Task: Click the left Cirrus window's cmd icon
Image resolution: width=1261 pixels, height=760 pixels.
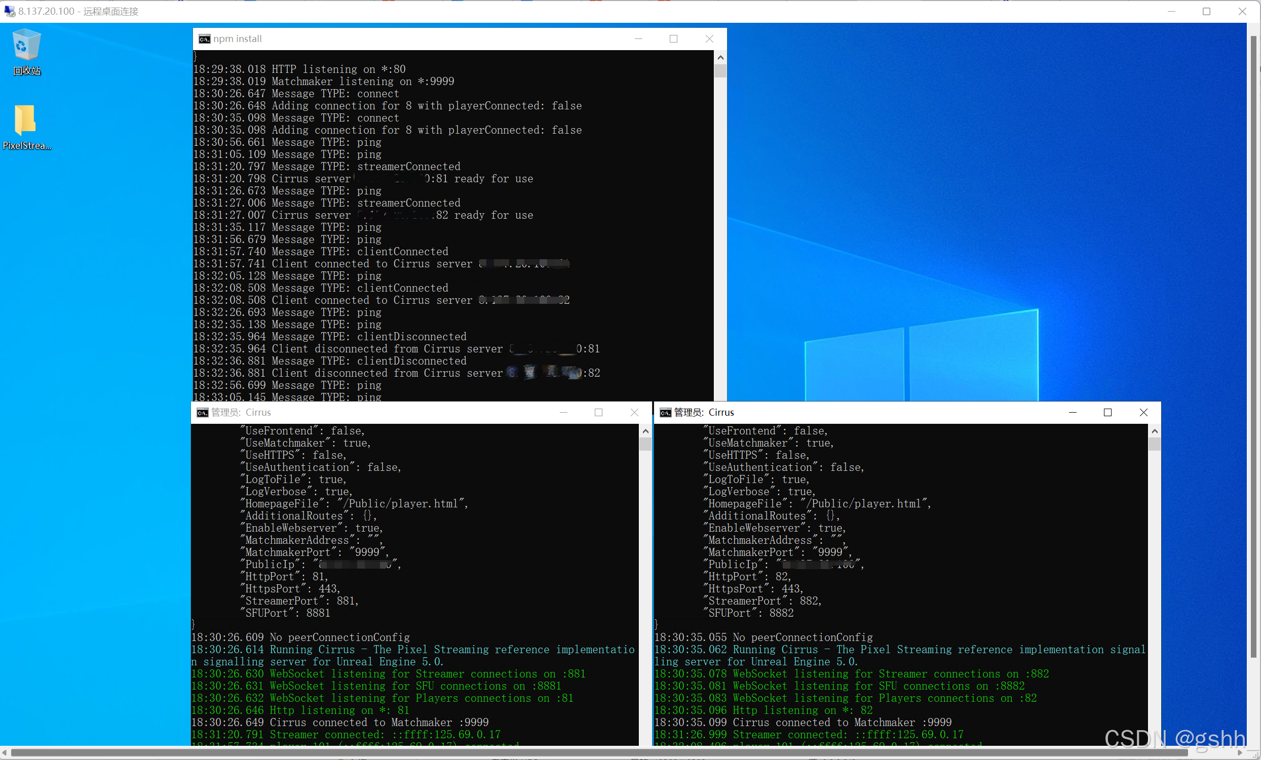Action: tap(202, 413)
